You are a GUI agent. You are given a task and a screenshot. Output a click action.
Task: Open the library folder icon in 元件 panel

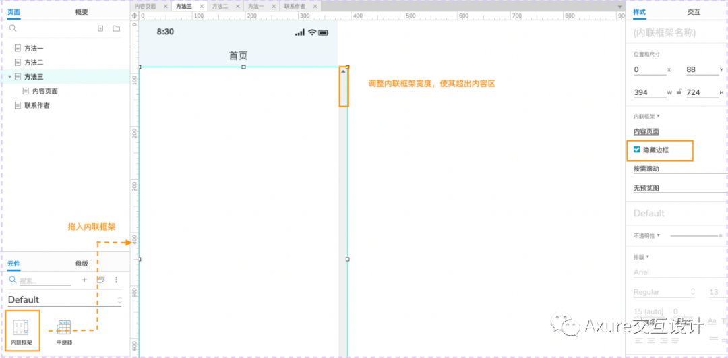click(x=100, y=280)
